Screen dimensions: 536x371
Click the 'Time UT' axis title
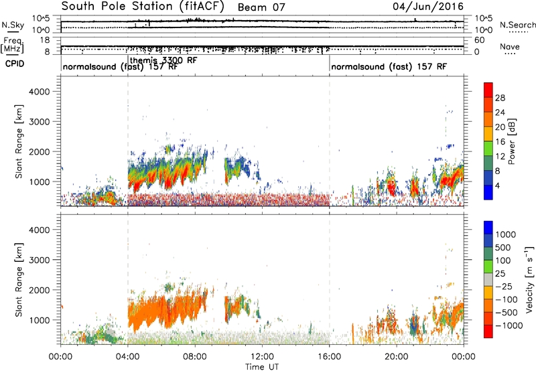[262, 367]
